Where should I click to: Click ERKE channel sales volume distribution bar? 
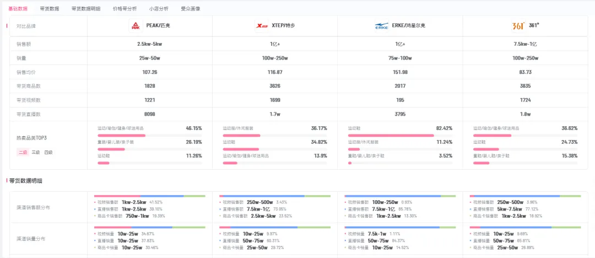tap(400, 227)
